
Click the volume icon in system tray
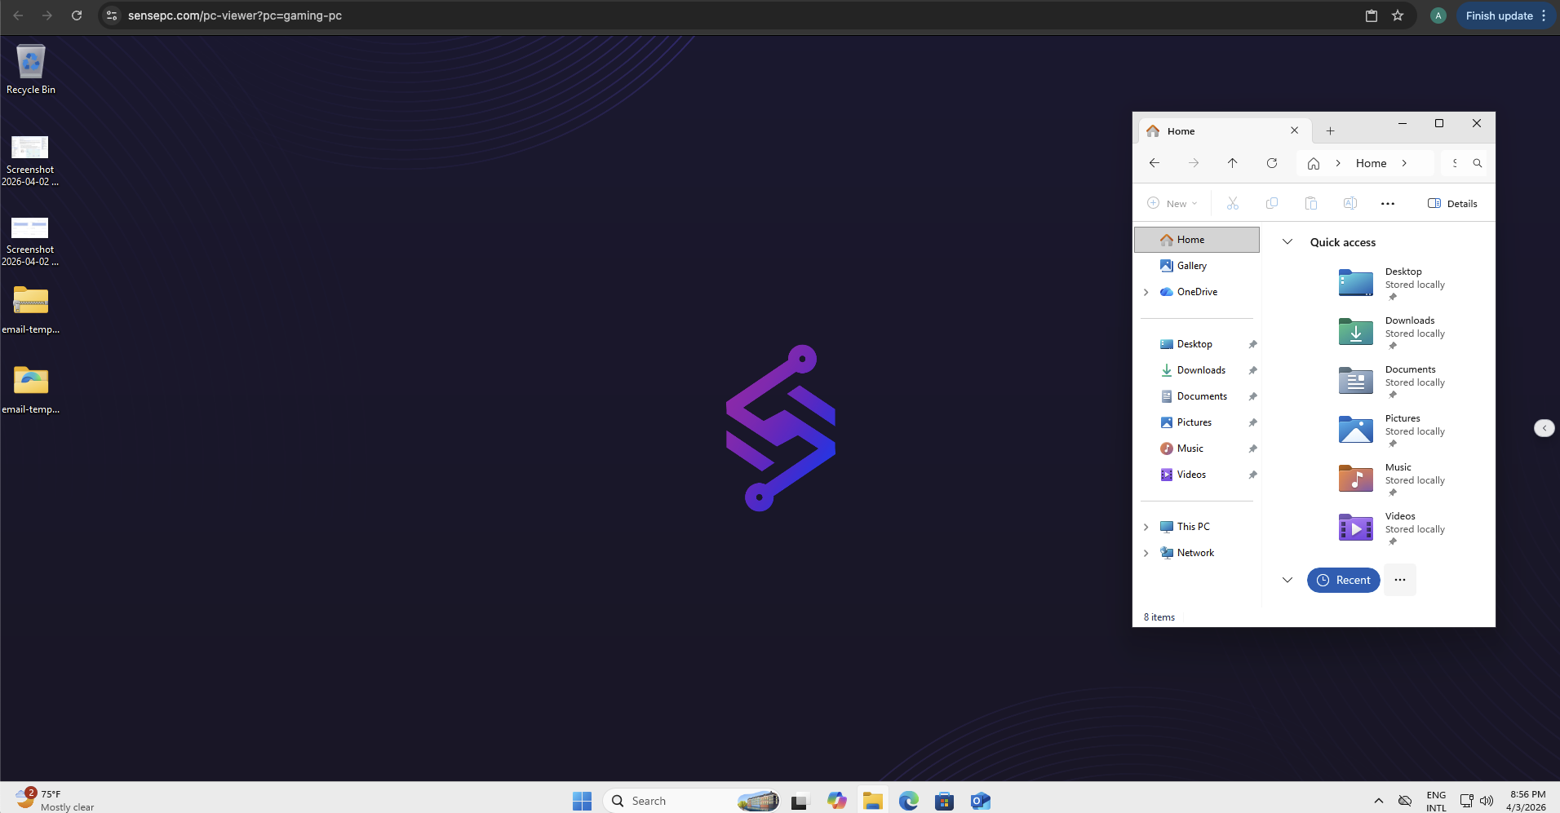pyautogui.click(x=1487, y=801)
